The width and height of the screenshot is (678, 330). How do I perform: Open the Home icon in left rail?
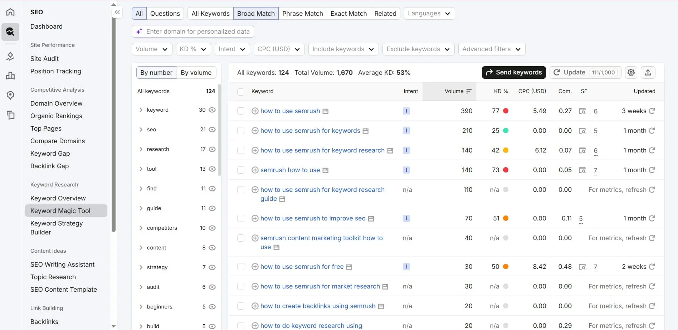coord(10,12)
